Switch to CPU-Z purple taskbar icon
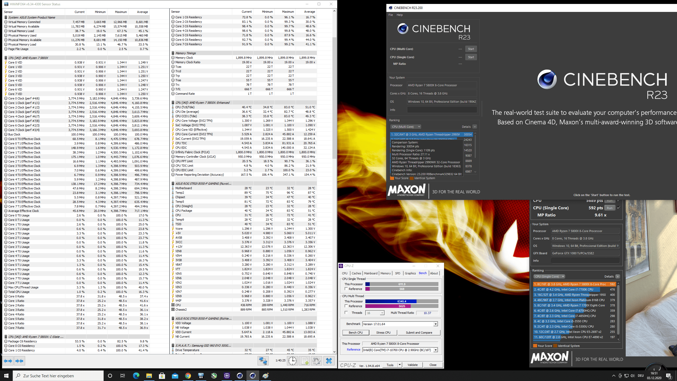The image size is (677, 381). coord(227,376)
